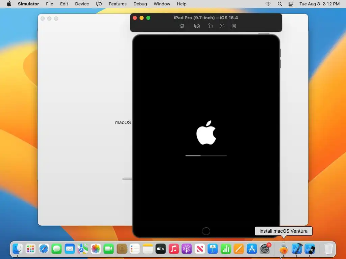Open Photos from the Dock

(x=96, y=249)
